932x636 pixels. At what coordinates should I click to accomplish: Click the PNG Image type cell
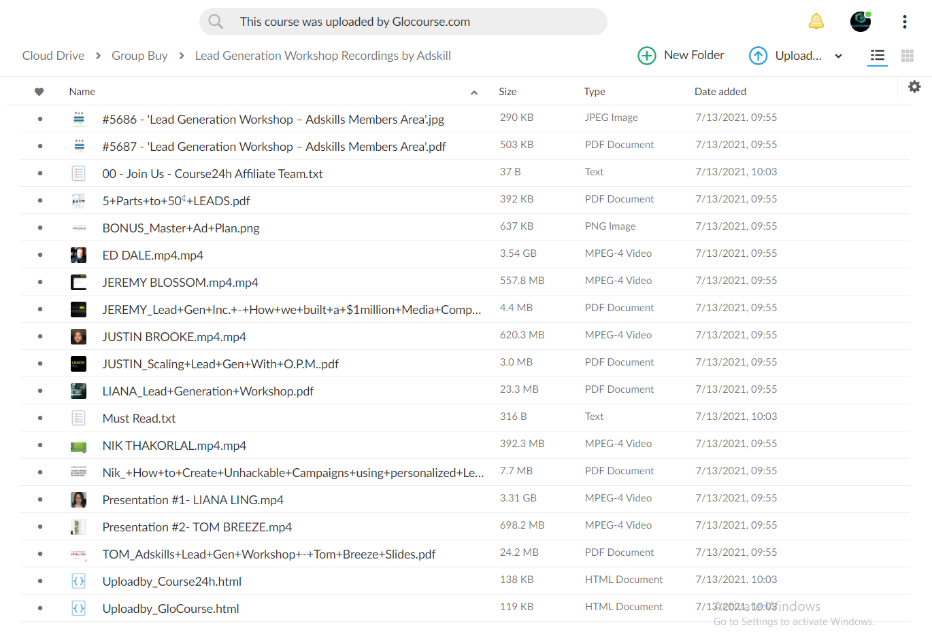(610, 226)
